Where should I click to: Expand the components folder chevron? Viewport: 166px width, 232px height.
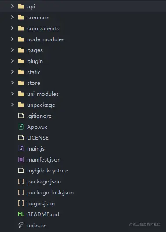point(12,28)
